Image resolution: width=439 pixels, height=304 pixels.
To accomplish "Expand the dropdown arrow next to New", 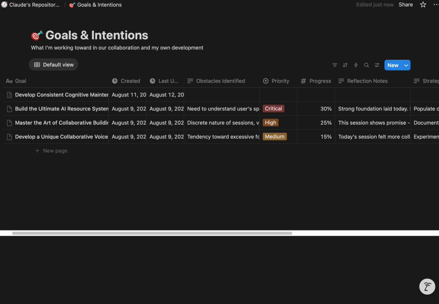I will pyautogui.click(x=406, y=65).
